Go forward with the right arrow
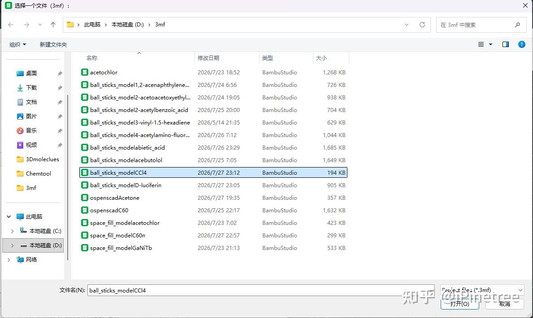Viewport: 533px width, 318px height. [26, 25]
